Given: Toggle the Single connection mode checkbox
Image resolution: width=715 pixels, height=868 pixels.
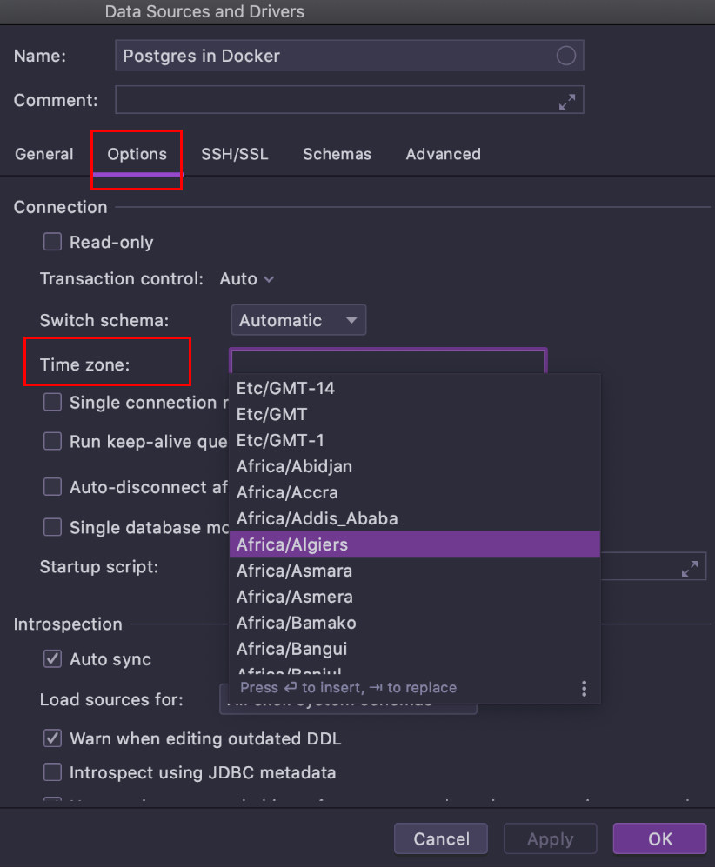Looking at the screenshot, I should pos(52,403).
